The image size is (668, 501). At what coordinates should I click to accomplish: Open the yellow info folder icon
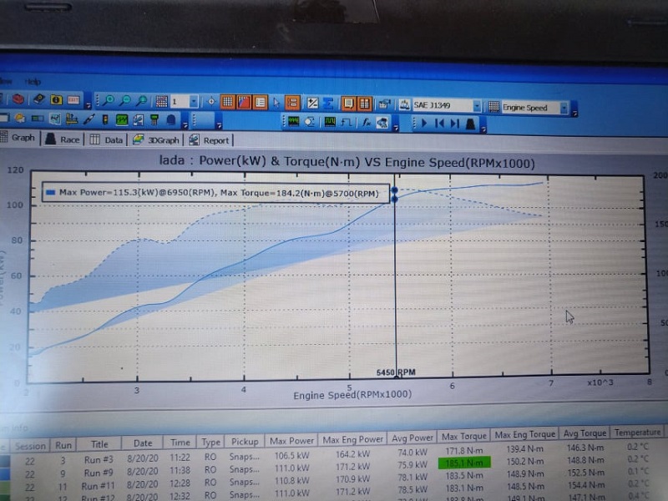click(x=56, y=100)
